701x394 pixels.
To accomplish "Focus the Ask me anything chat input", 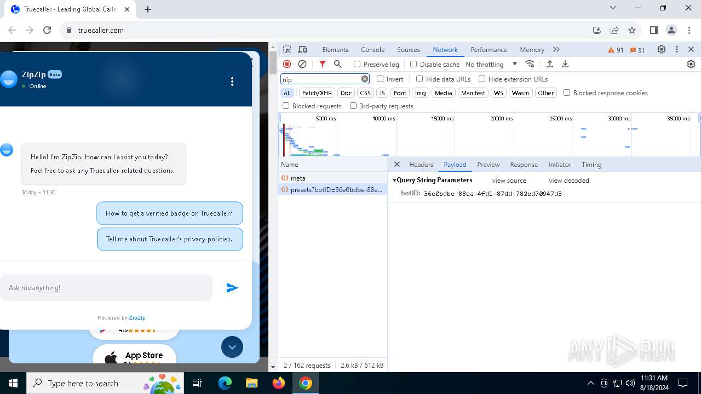I will (x=106, y=288).
